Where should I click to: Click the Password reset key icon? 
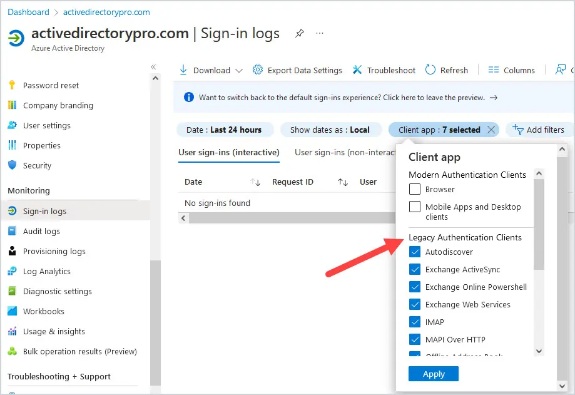point(12,85)
